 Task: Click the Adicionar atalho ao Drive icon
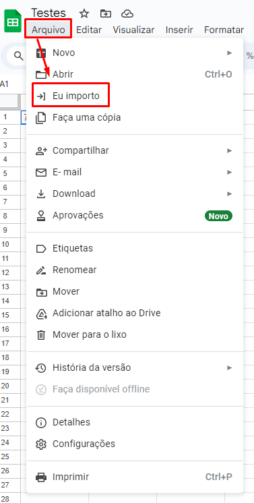click(41, 314)
